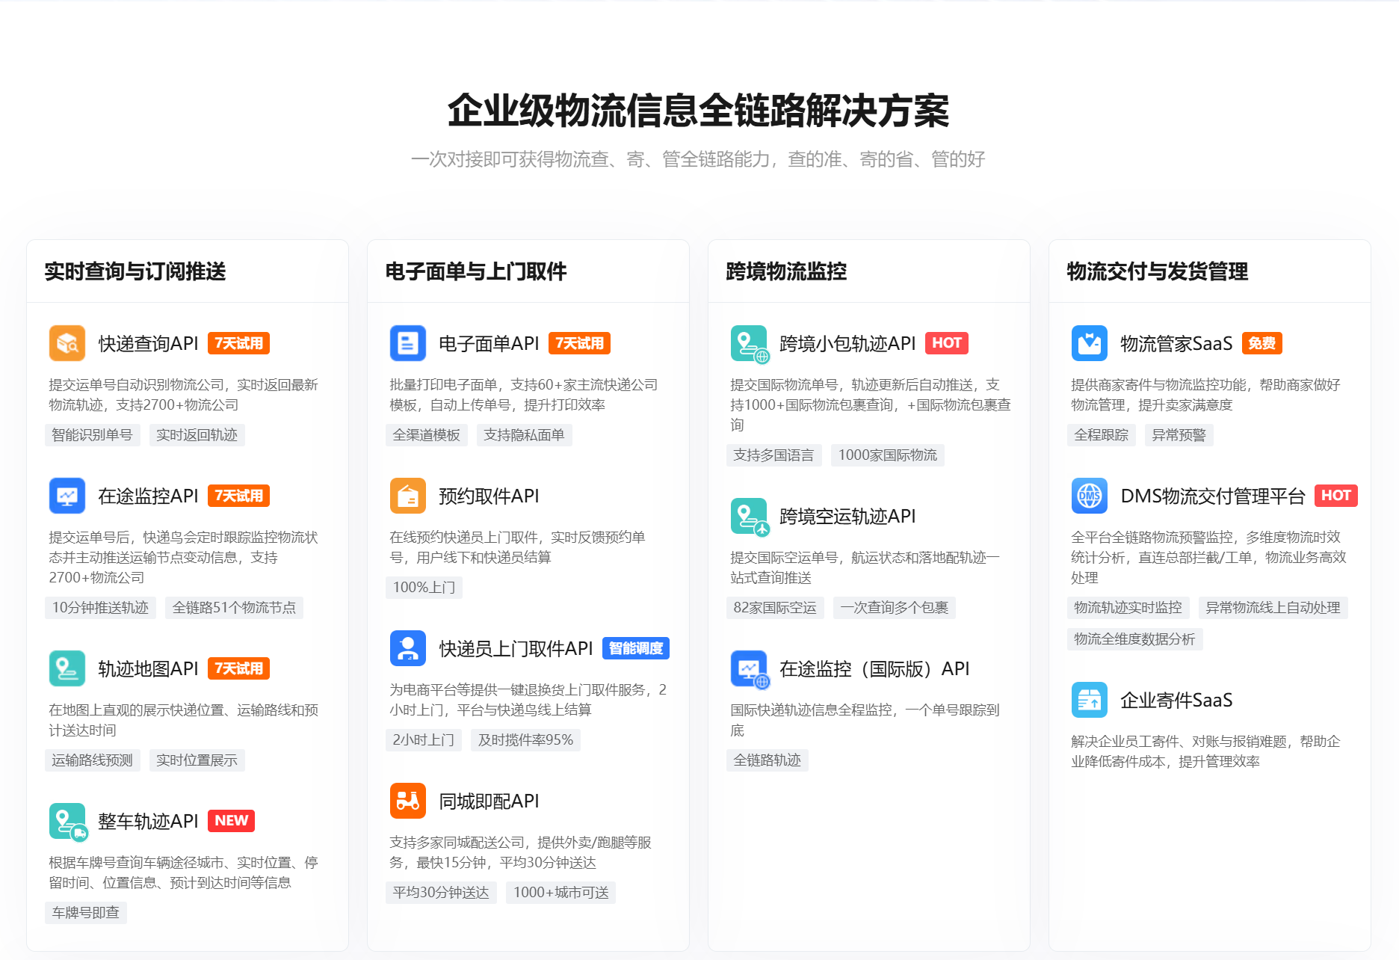Open the 跨境小包轨迹API link

pos(847,343)
